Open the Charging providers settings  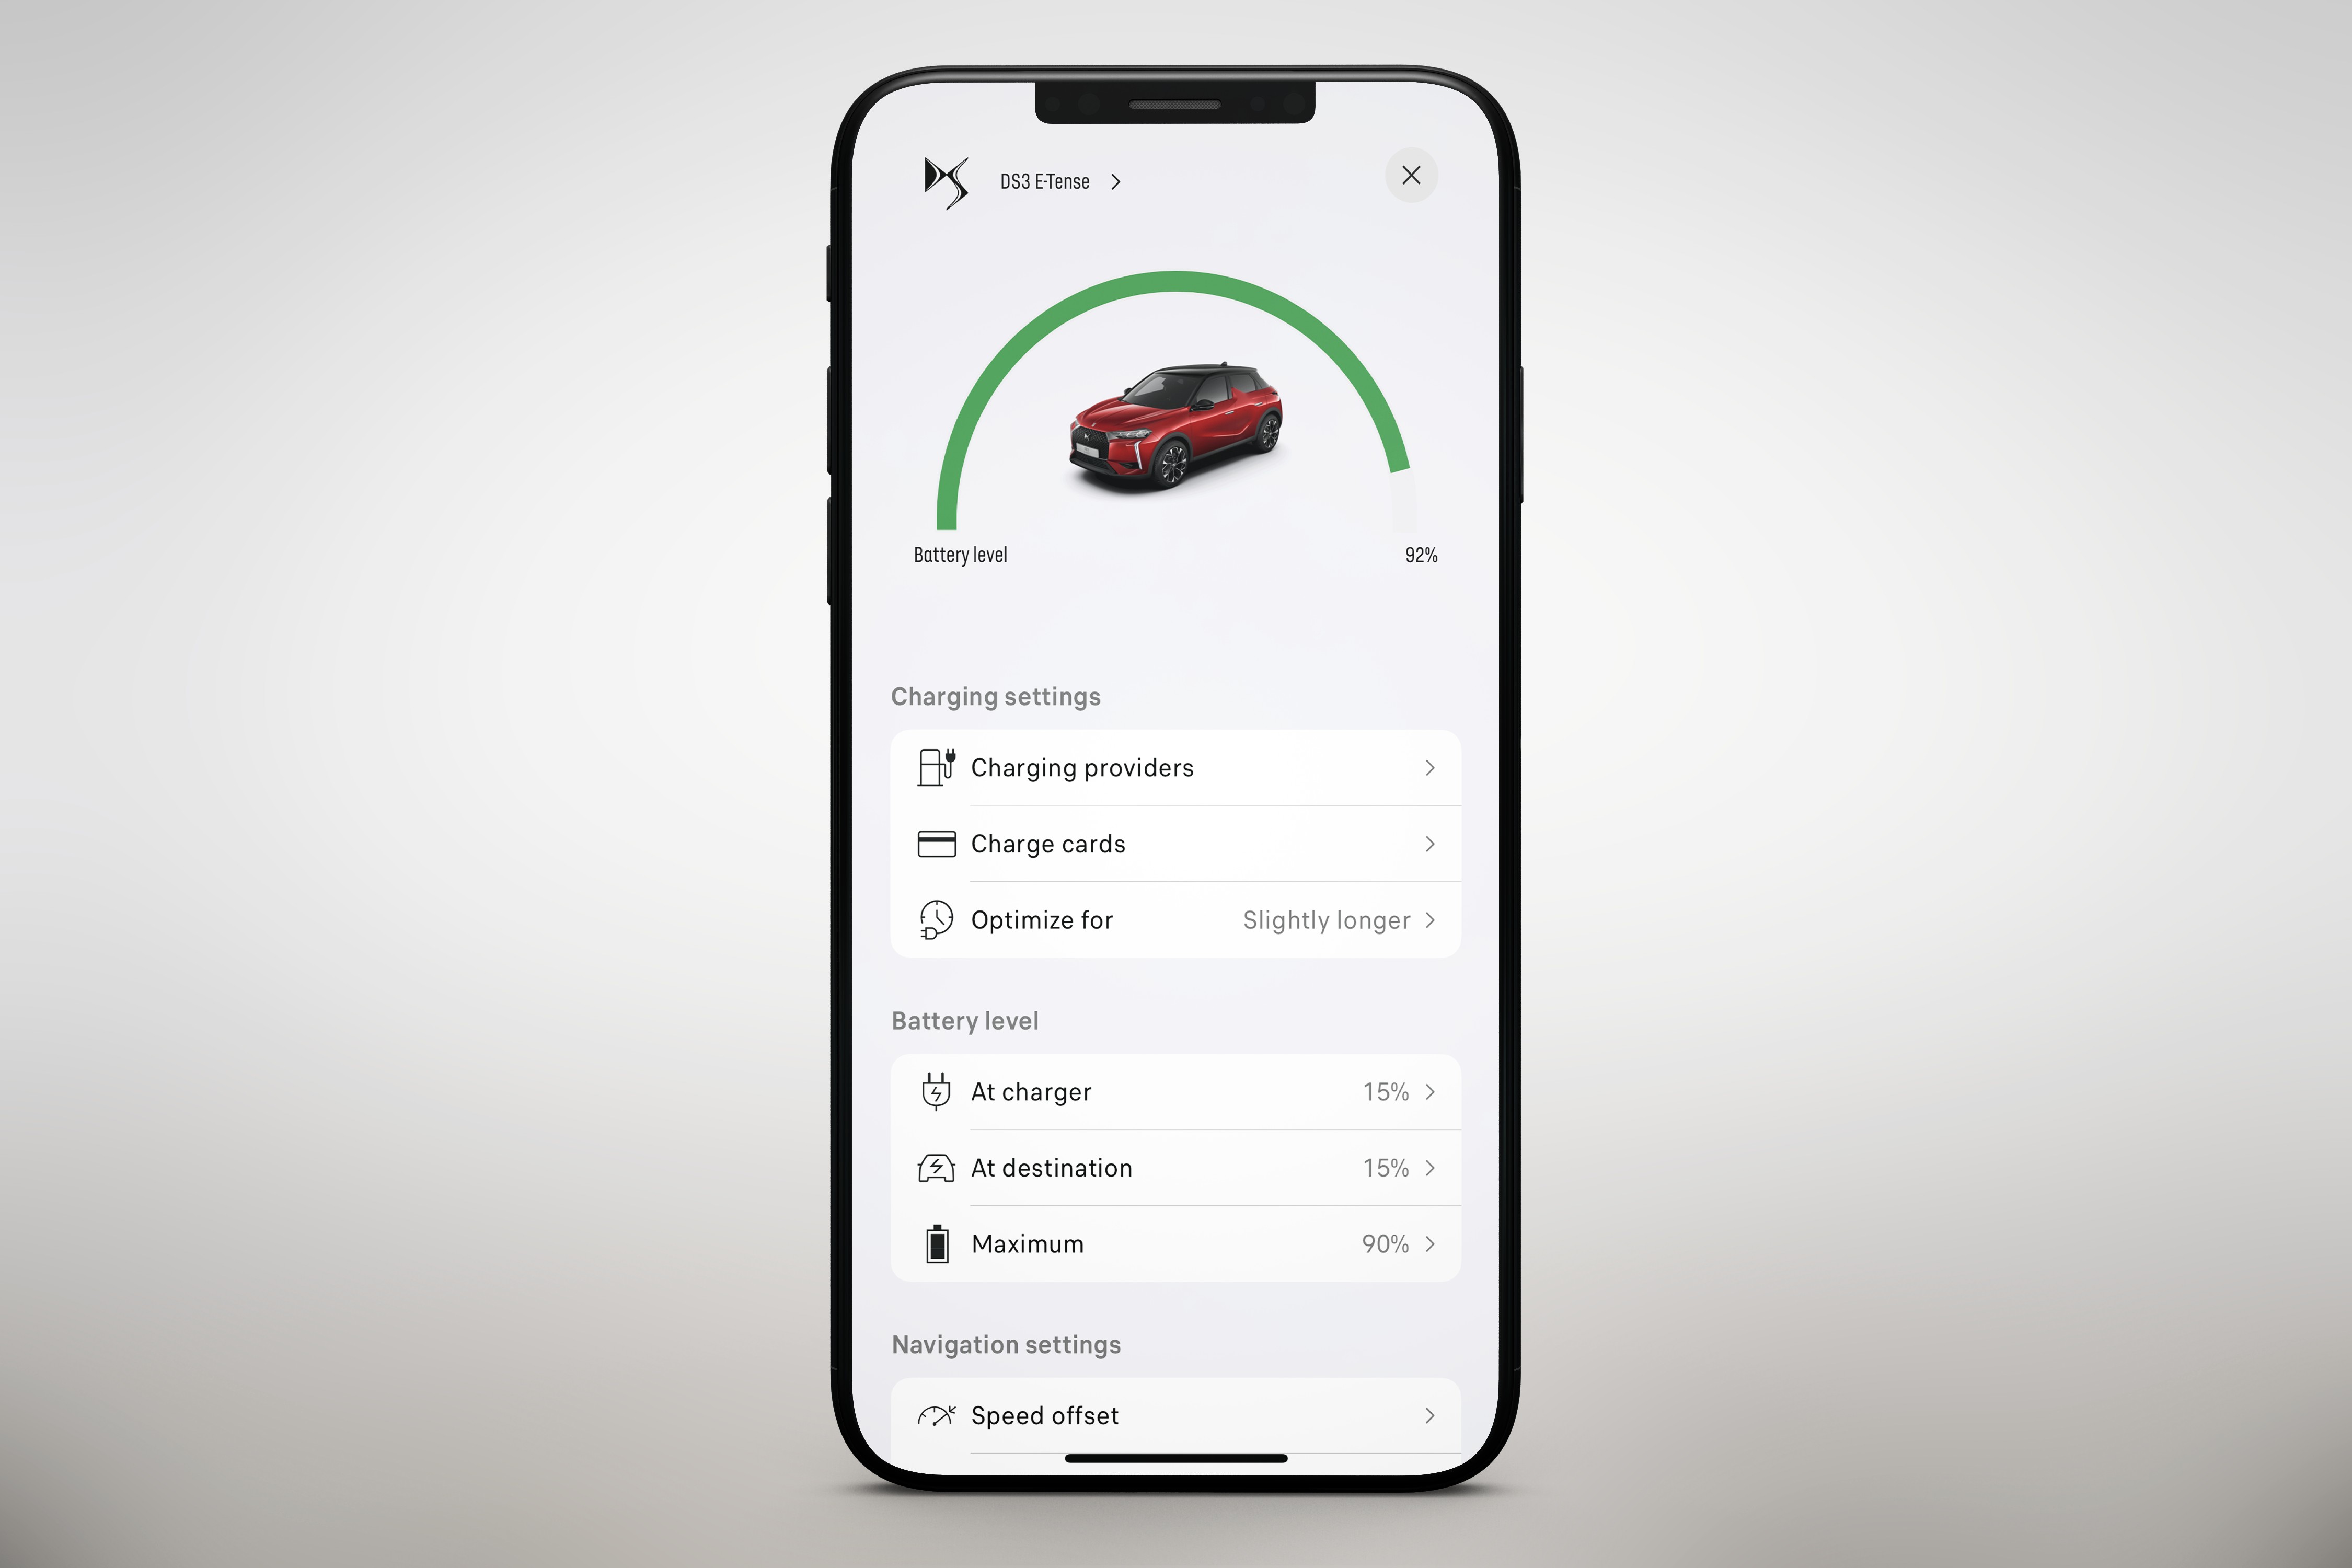[1176, 767]
